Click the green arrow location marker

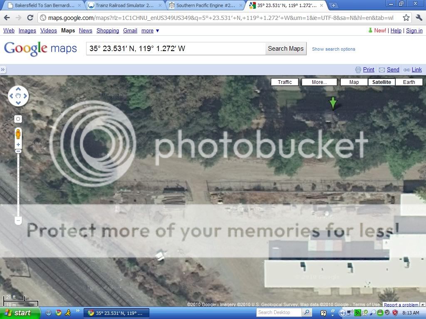[333, 103]
